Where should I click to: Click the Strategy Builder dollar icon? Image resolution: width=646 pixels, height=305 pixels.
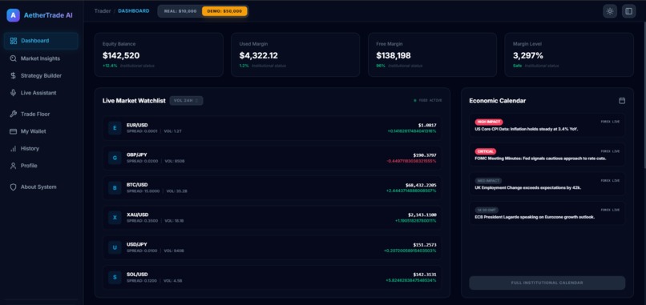(13, 76)
